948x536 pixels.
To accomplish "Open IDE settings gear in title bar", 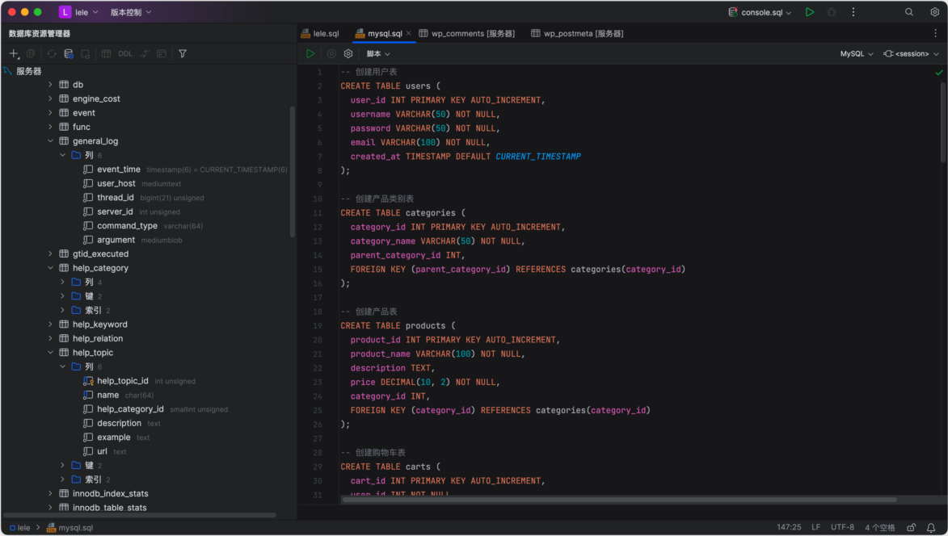I will [934, 12].
